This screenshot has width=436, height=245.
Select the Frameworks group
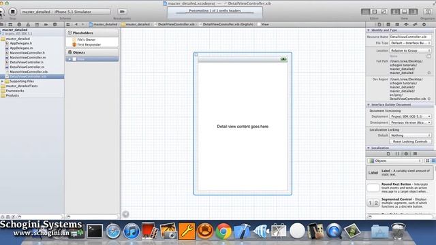(x=15, y=91)
